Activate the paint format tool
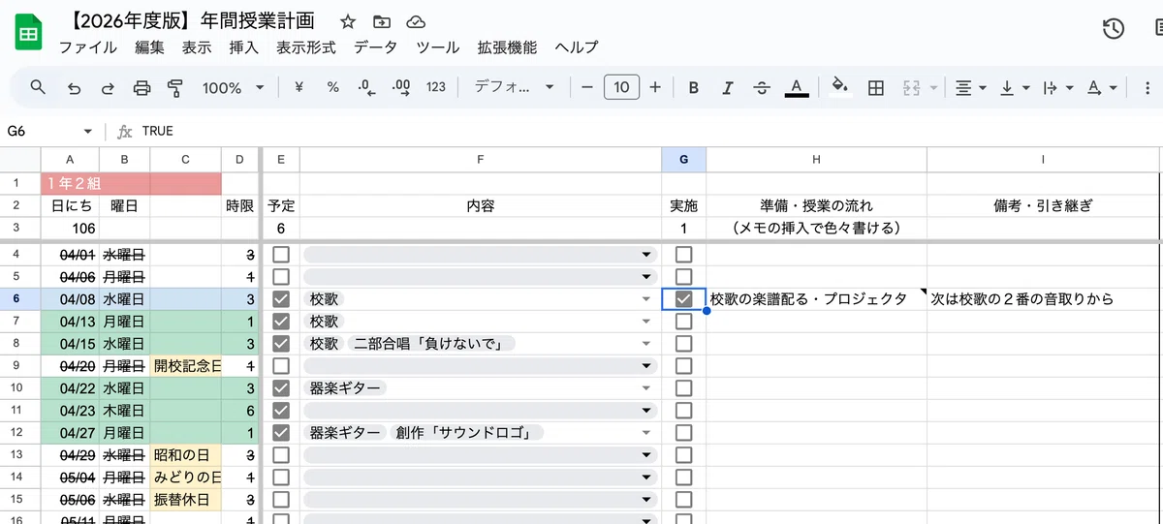Screen dimensions: 1163x524 click(175, 88)
